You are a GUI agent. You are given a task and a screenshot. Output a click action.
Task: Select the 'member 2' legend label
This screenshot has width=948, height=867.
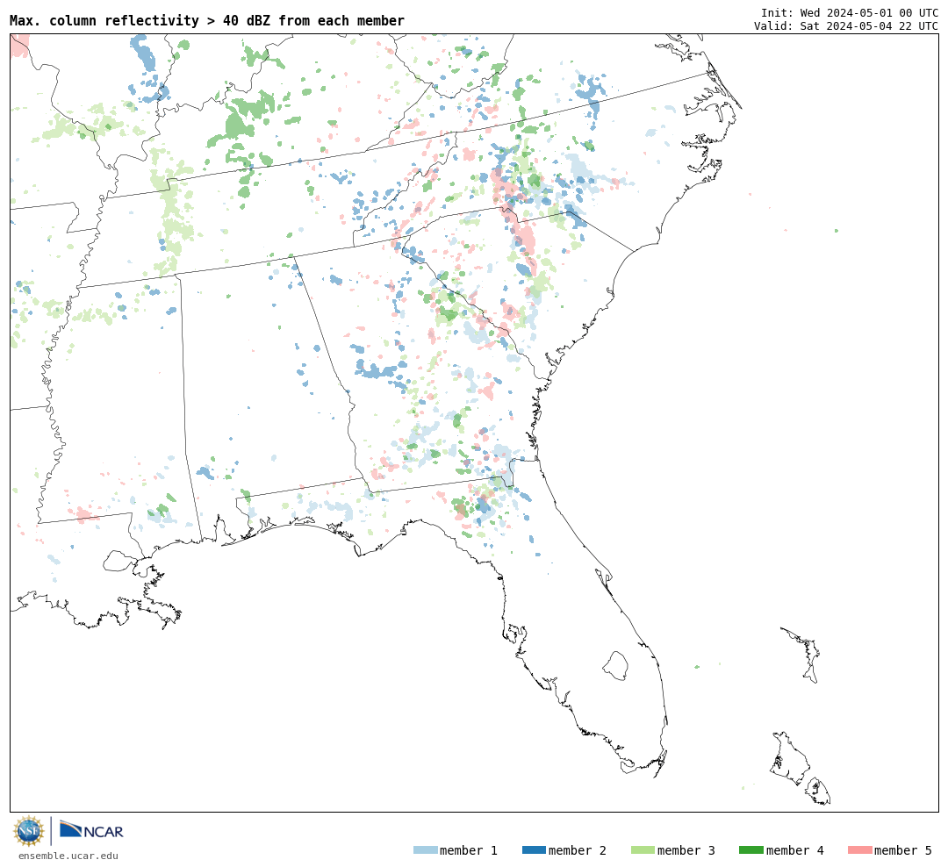click(578, 850)
